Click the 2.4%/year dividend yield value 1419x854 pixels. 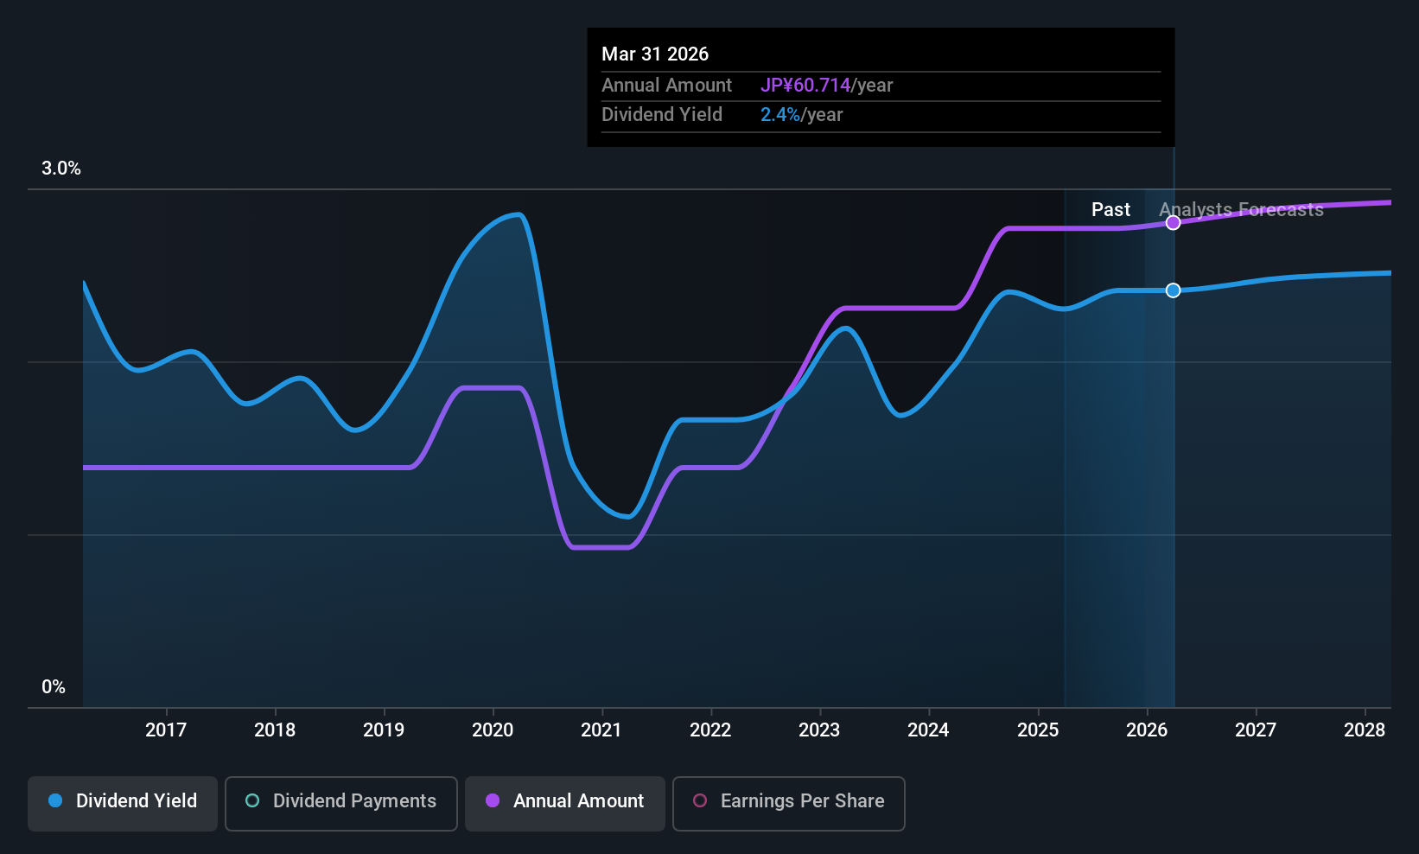801,115
